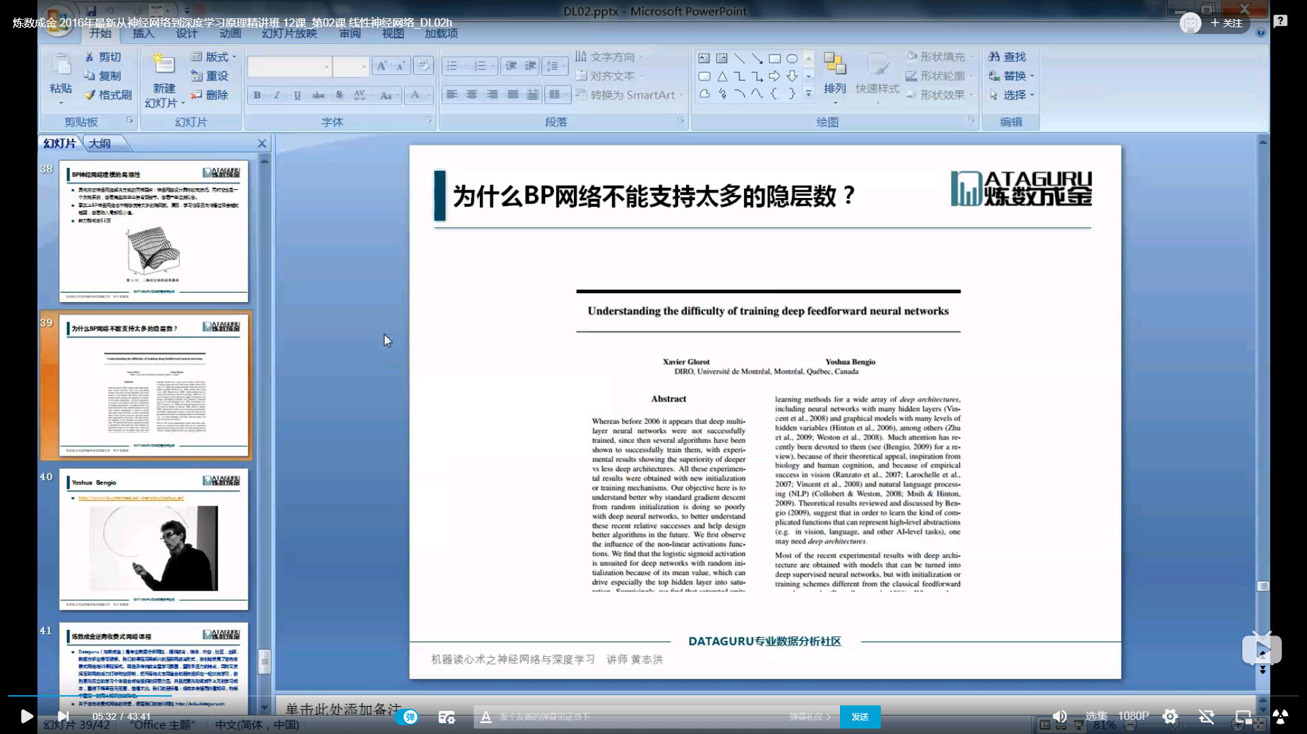Open the 1080P quality selector
This screenshot has width=1307, height=734.
coord(1133,716)
